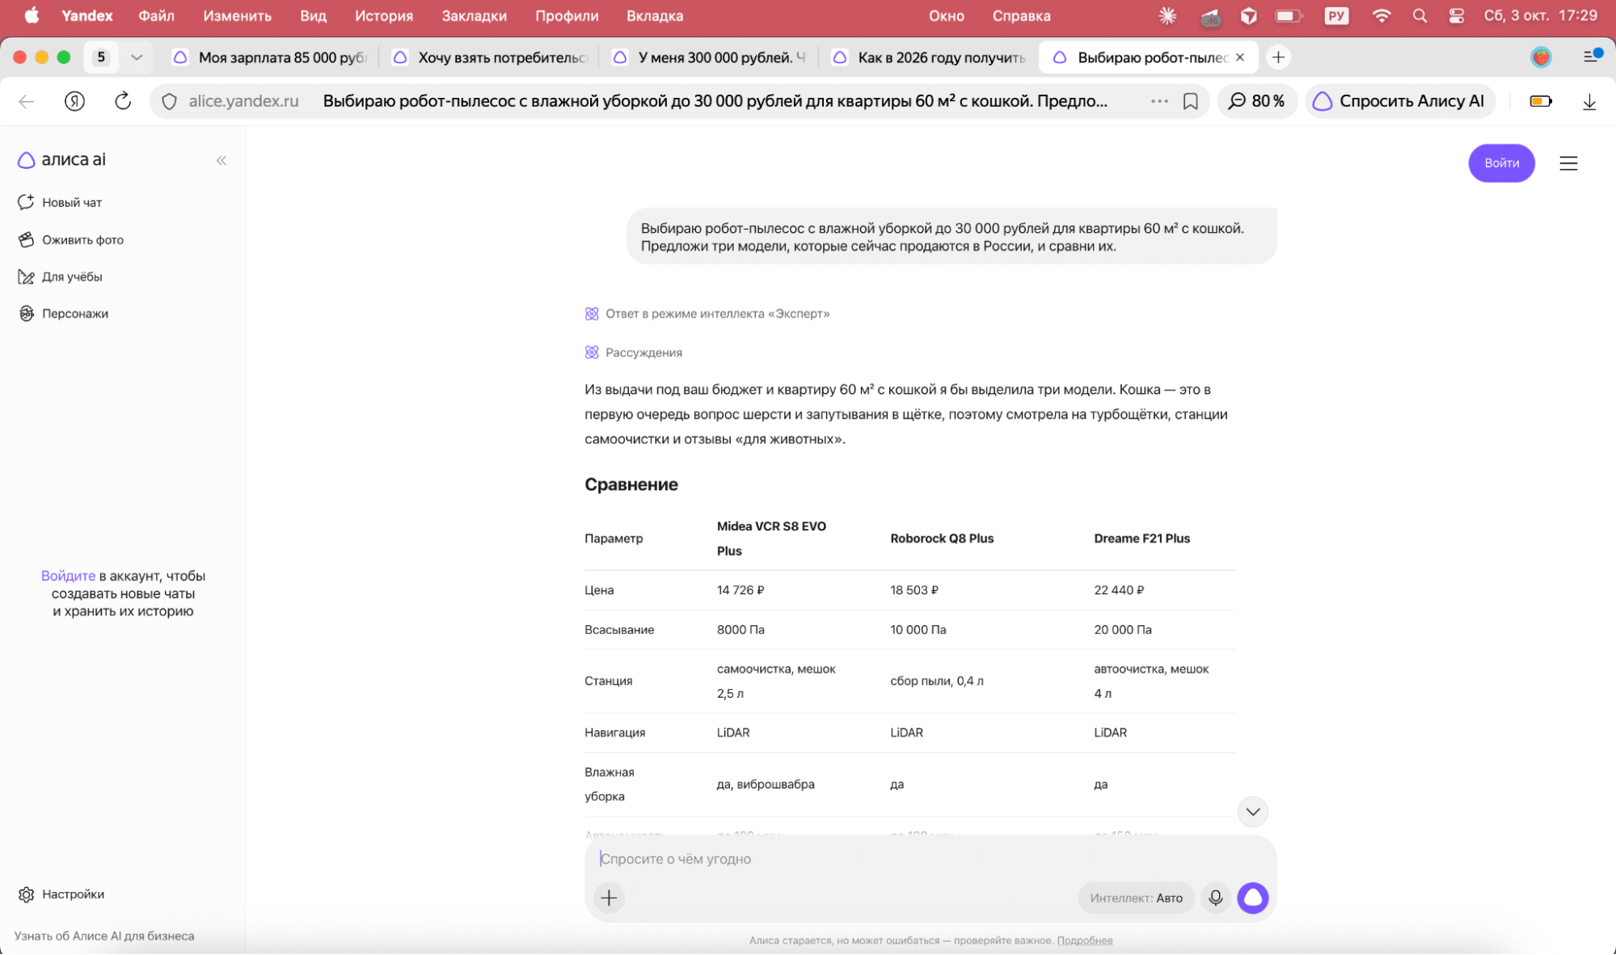Image resolution: width=1616 pixels, height=955 pixels.
Task: Open the hamburger menu at top right
Action: [1568, 163]
